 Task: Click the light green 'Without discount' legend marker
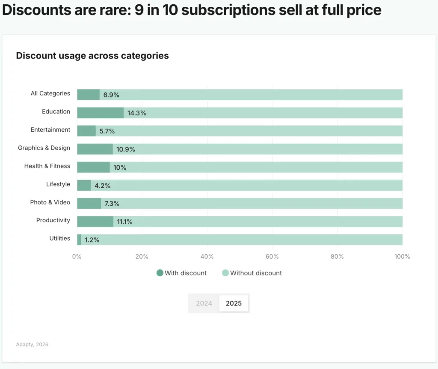[225, 273]
